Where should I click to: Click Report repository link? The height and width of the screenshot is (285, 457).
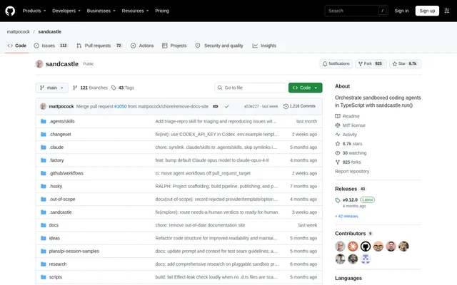point(352,171)
